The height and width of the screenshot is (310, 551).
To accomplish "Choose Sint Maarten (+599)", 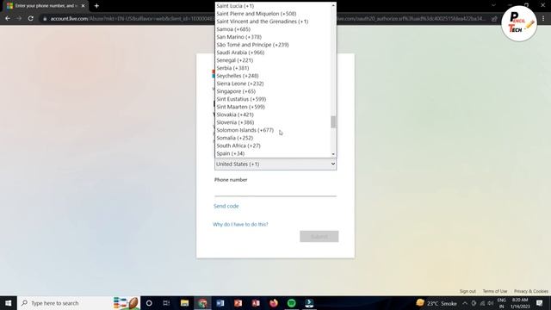I will tap(273, 107).
